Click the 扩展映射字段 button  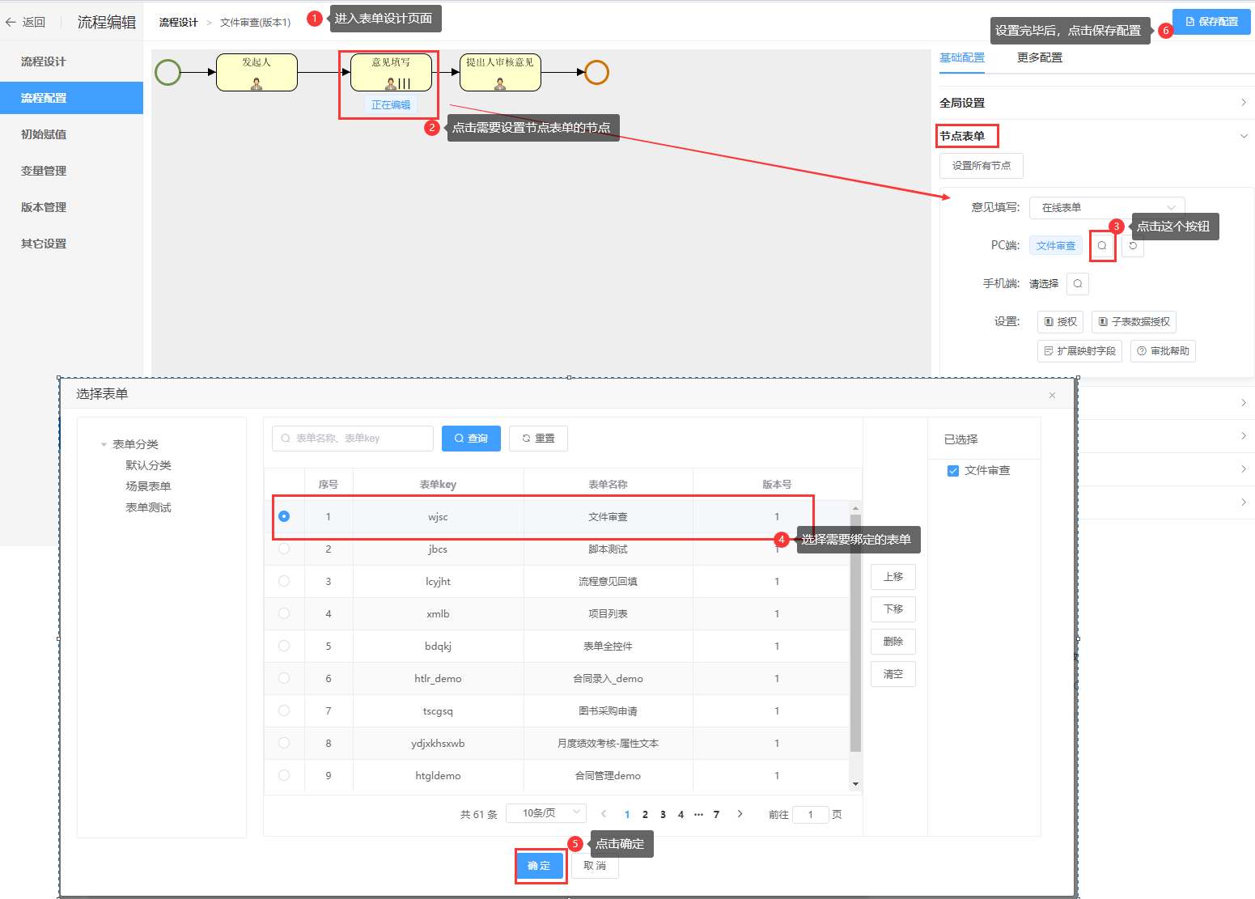tap(1079, 351)
